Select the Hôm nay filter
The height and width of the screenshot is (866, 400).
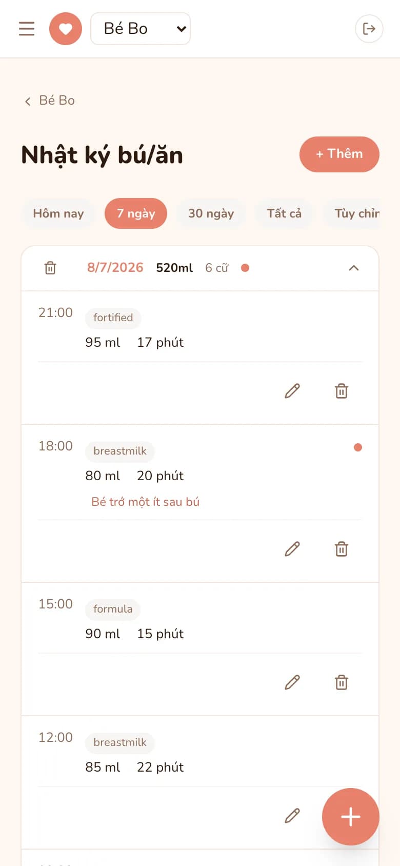(58, 213)
